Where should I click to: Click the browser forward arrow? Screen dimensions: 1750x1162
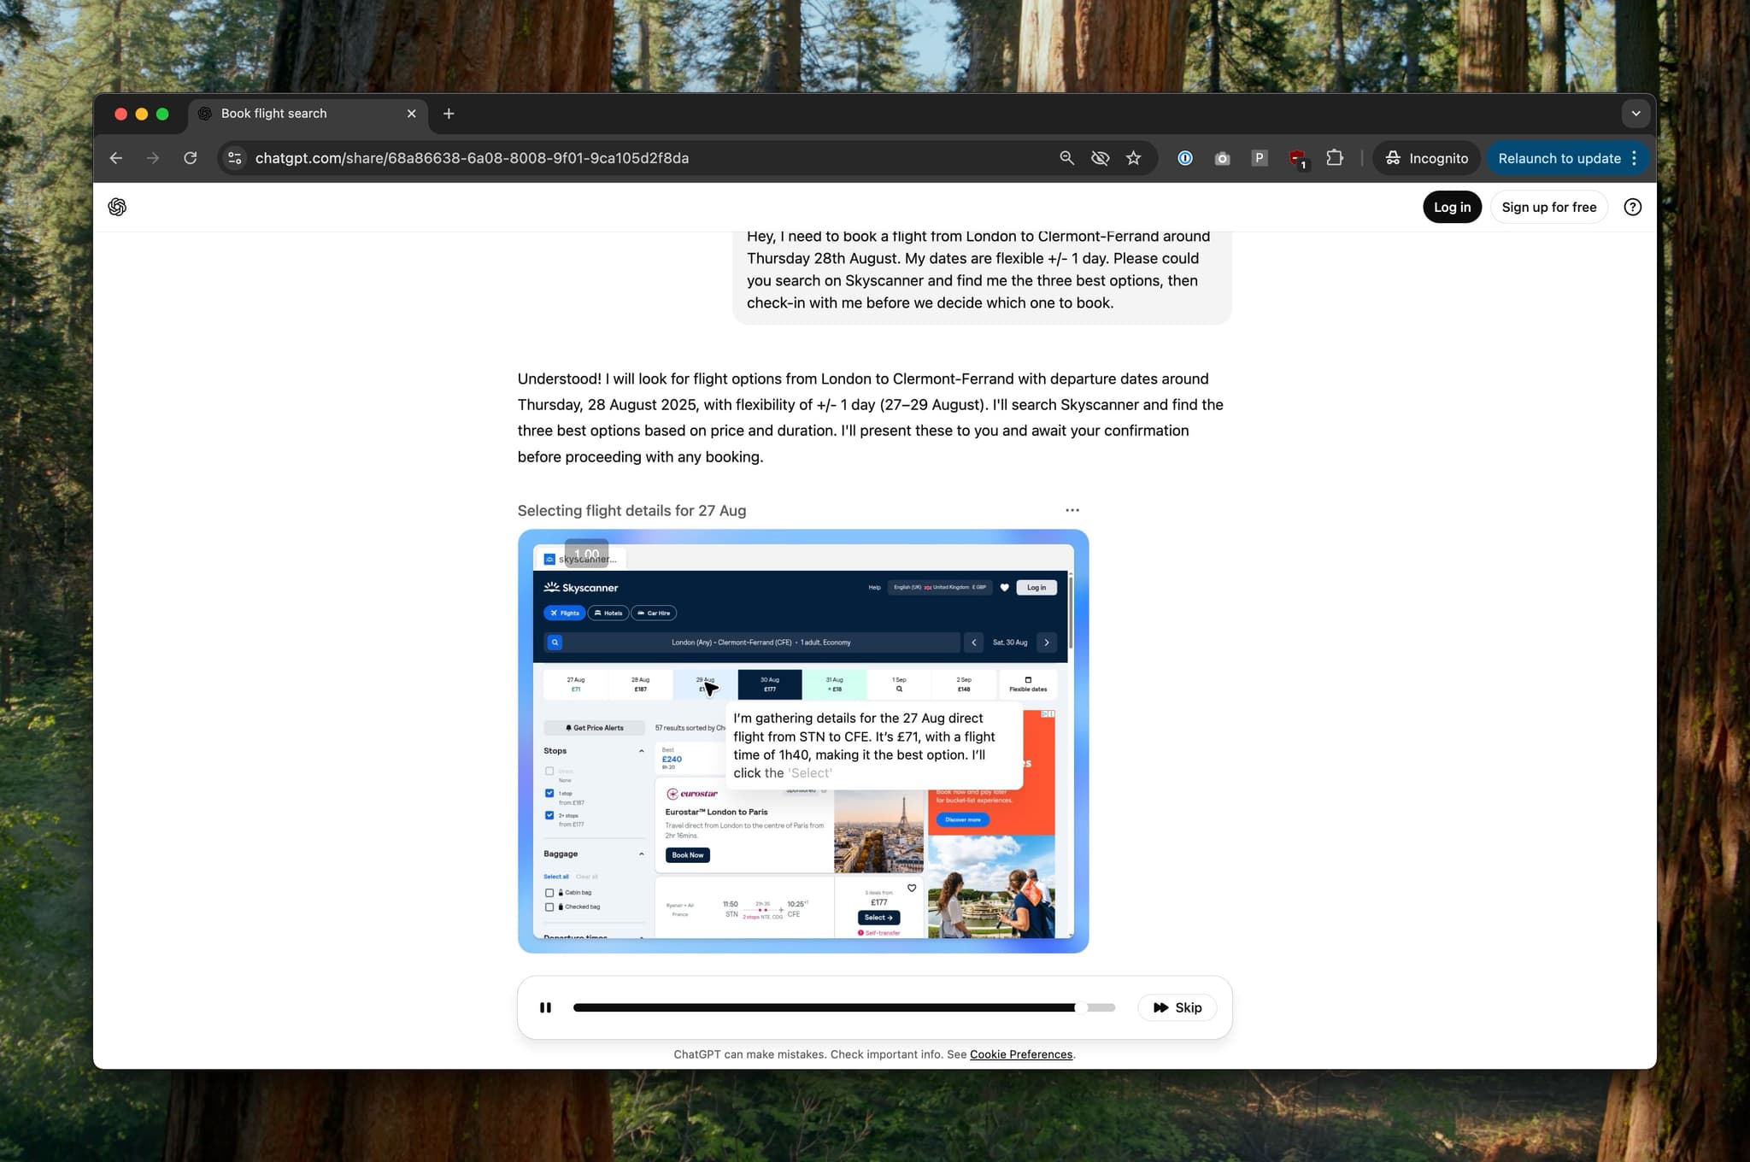pyautogui.click(x=153, y=158)
